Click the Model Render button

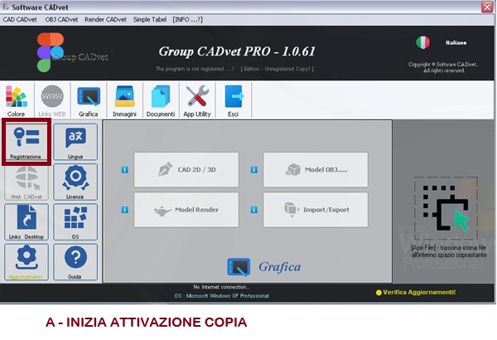(186, 210)
